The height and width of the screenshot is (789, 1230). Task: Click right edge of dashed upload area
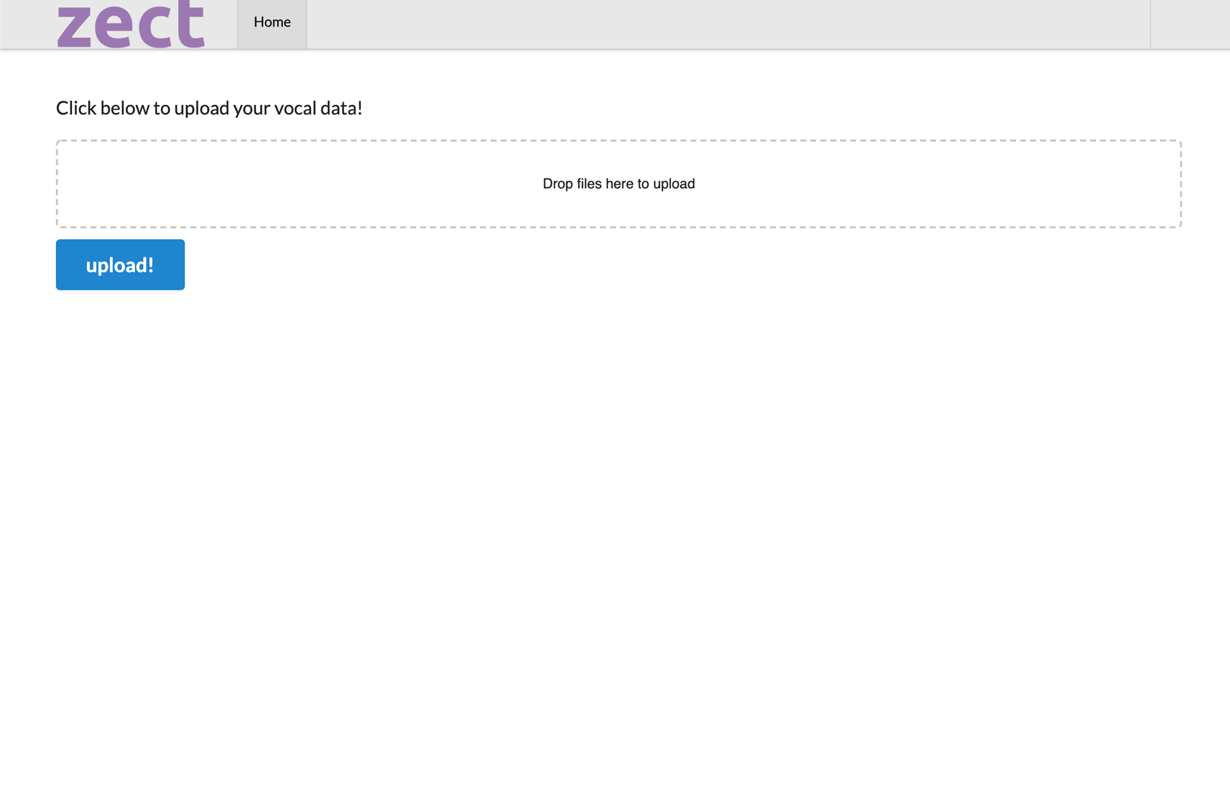point(1180,184)
